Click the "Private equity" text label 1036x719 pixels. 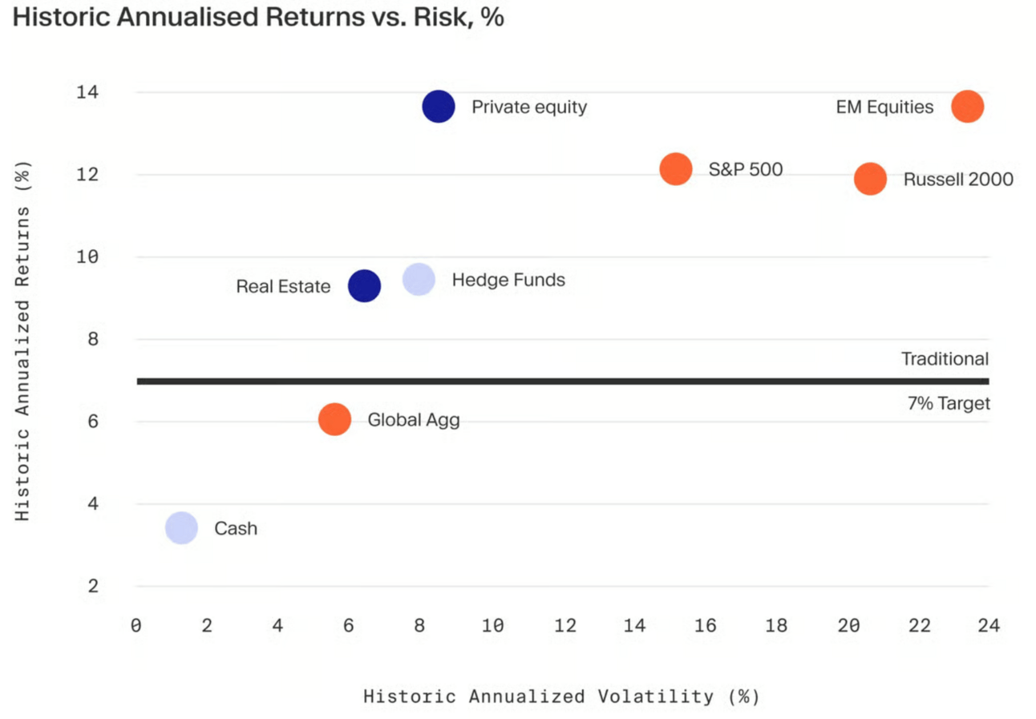(x=529, y=107)
